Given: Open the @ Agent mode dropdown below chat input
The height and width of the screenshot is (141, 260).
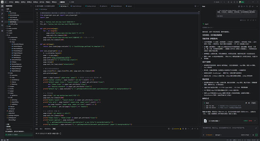Looking at the screenshot, I should pyautogui.click(x=219, y=135).
